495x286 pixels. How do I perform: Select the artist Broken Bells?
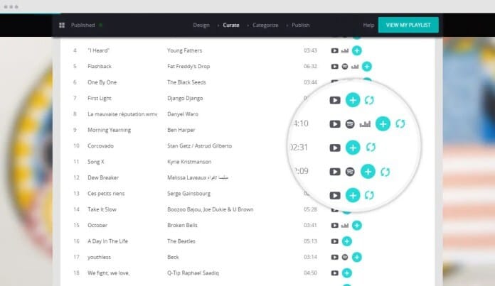pos(183,226)
